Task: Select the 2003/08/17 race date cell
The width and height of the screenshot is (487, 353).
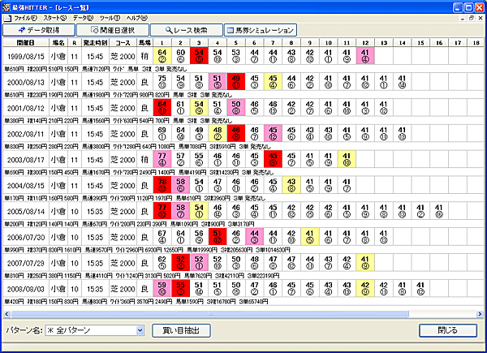Action: point(26,160)
